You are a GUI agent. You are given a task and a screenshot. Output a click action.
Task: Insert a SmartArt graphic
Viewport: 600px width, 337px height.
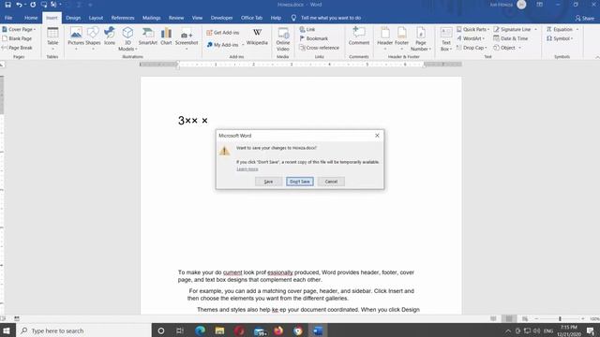click(x=148, y=37)
